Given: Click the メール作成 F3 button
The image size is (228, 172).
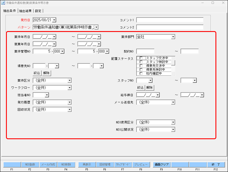Looking at the screenshot, I should 48,165.
